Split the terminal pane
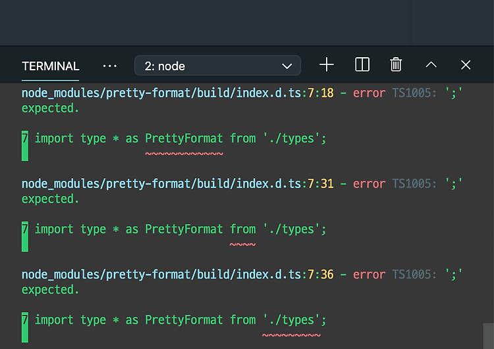494x349 pixels. tap(362, 65)
